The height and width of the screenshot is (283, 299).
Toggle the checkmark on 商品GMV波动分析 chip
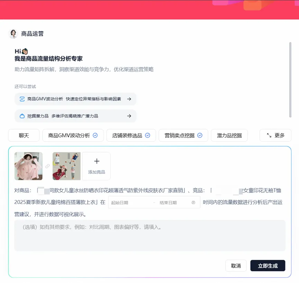pos(95,135)
